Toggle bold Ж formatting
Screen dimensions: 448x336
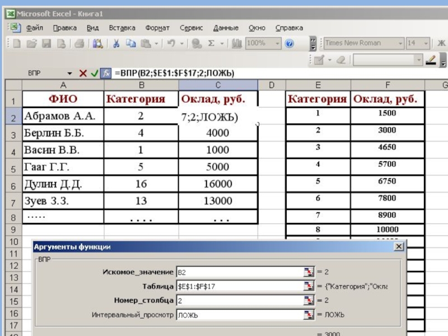(442, 43)
